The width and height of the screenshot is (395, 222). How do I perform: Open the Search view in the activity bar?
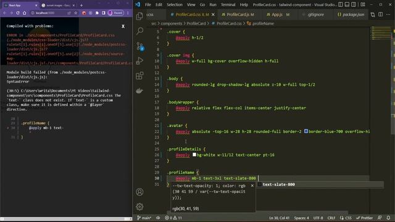pos(139,31)
